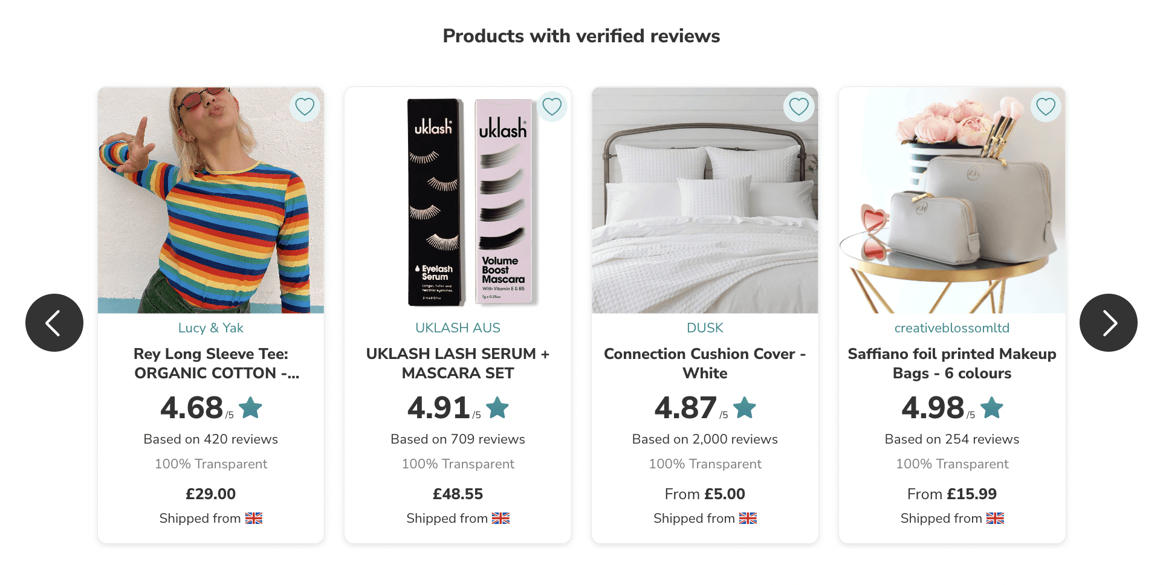Open striped rainbow tee product image
This screenshot has height=585, width=1163.
(x=211, y=201)
